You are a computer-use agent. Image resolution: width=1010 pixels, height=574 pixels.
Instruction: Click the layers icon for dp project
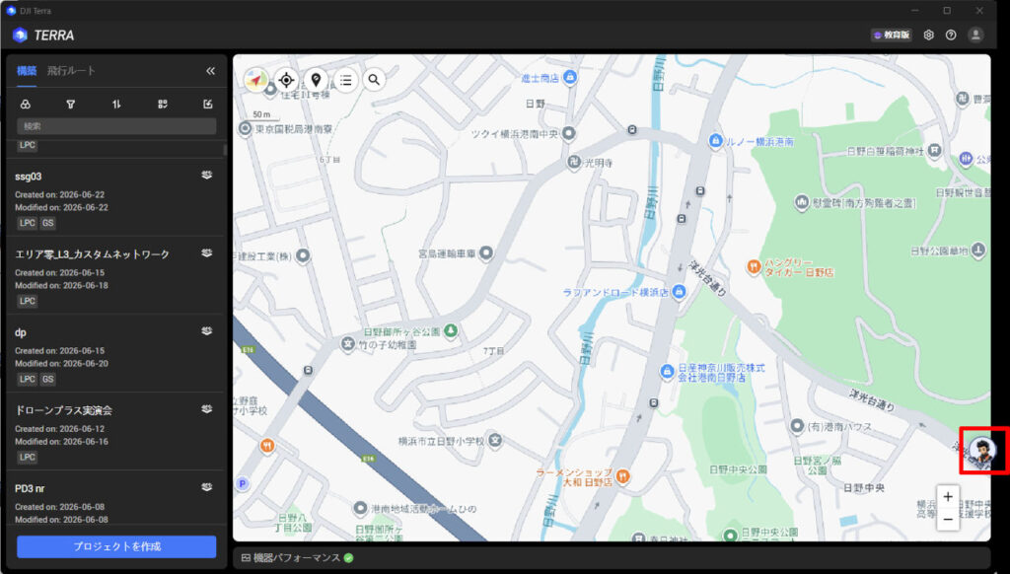click(x=207, y=331)
